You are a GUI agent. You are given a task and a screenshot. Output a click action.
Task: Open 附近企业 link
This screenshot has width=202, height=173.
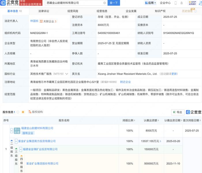tap(125, 82)
